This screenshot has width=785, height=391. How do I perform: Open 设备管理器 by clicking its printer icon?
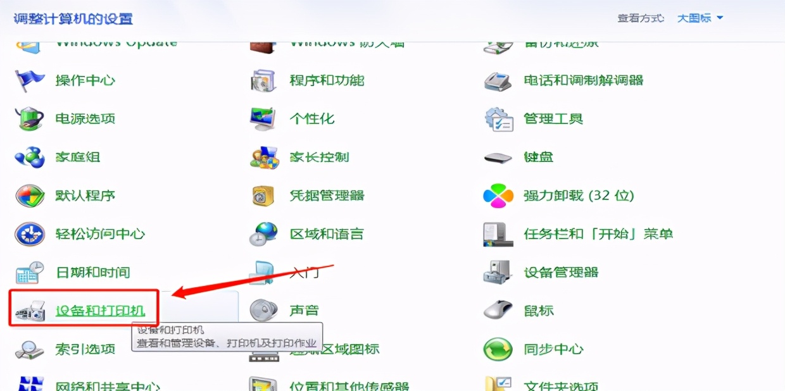click(498, 272)
